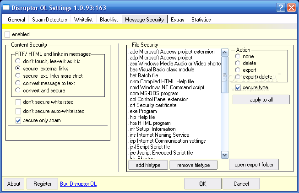Open the export folder

tap(254, 165)
